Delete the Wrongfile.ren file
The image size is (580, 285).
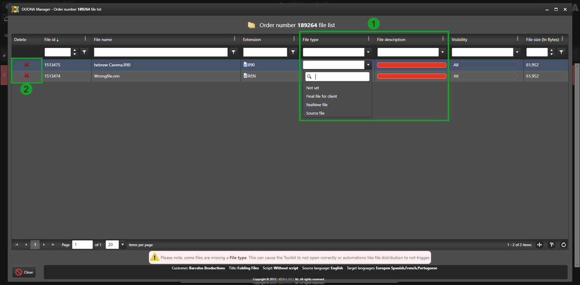click(26, 76)
